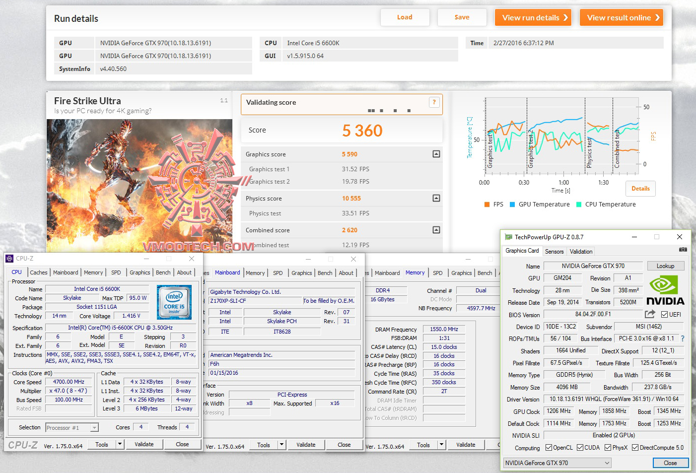696x473 pixels.
Task: Click the Core Voltage value 1.416 V
Action: [131, 316]
